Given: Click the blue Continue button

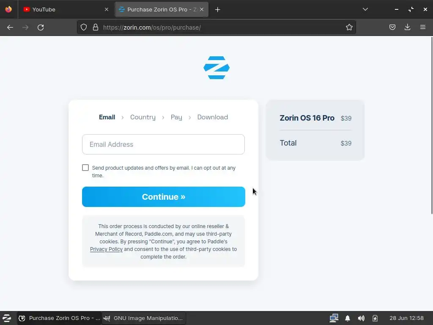Looking at the screenshot, I should pos(164,197).
